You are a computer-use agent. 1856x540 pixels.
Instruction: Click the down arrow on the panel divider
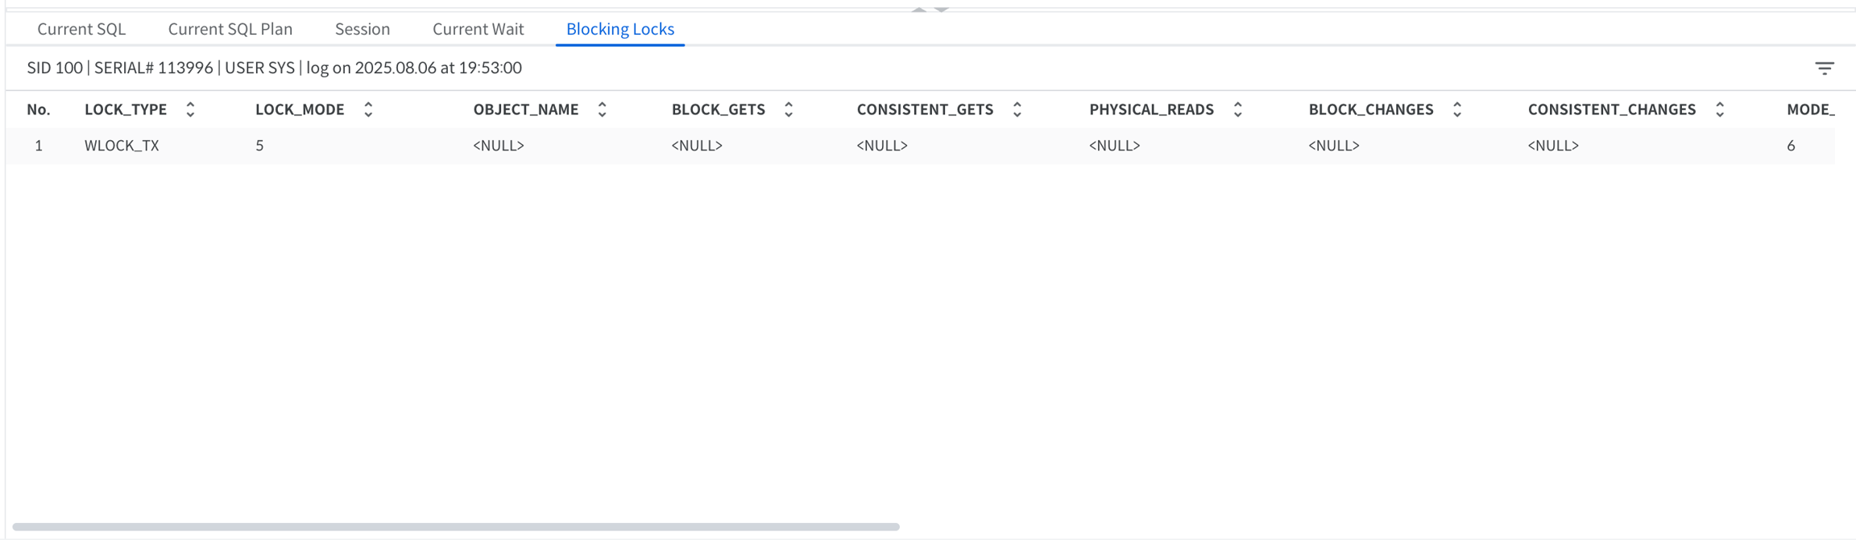click(941, 9)
